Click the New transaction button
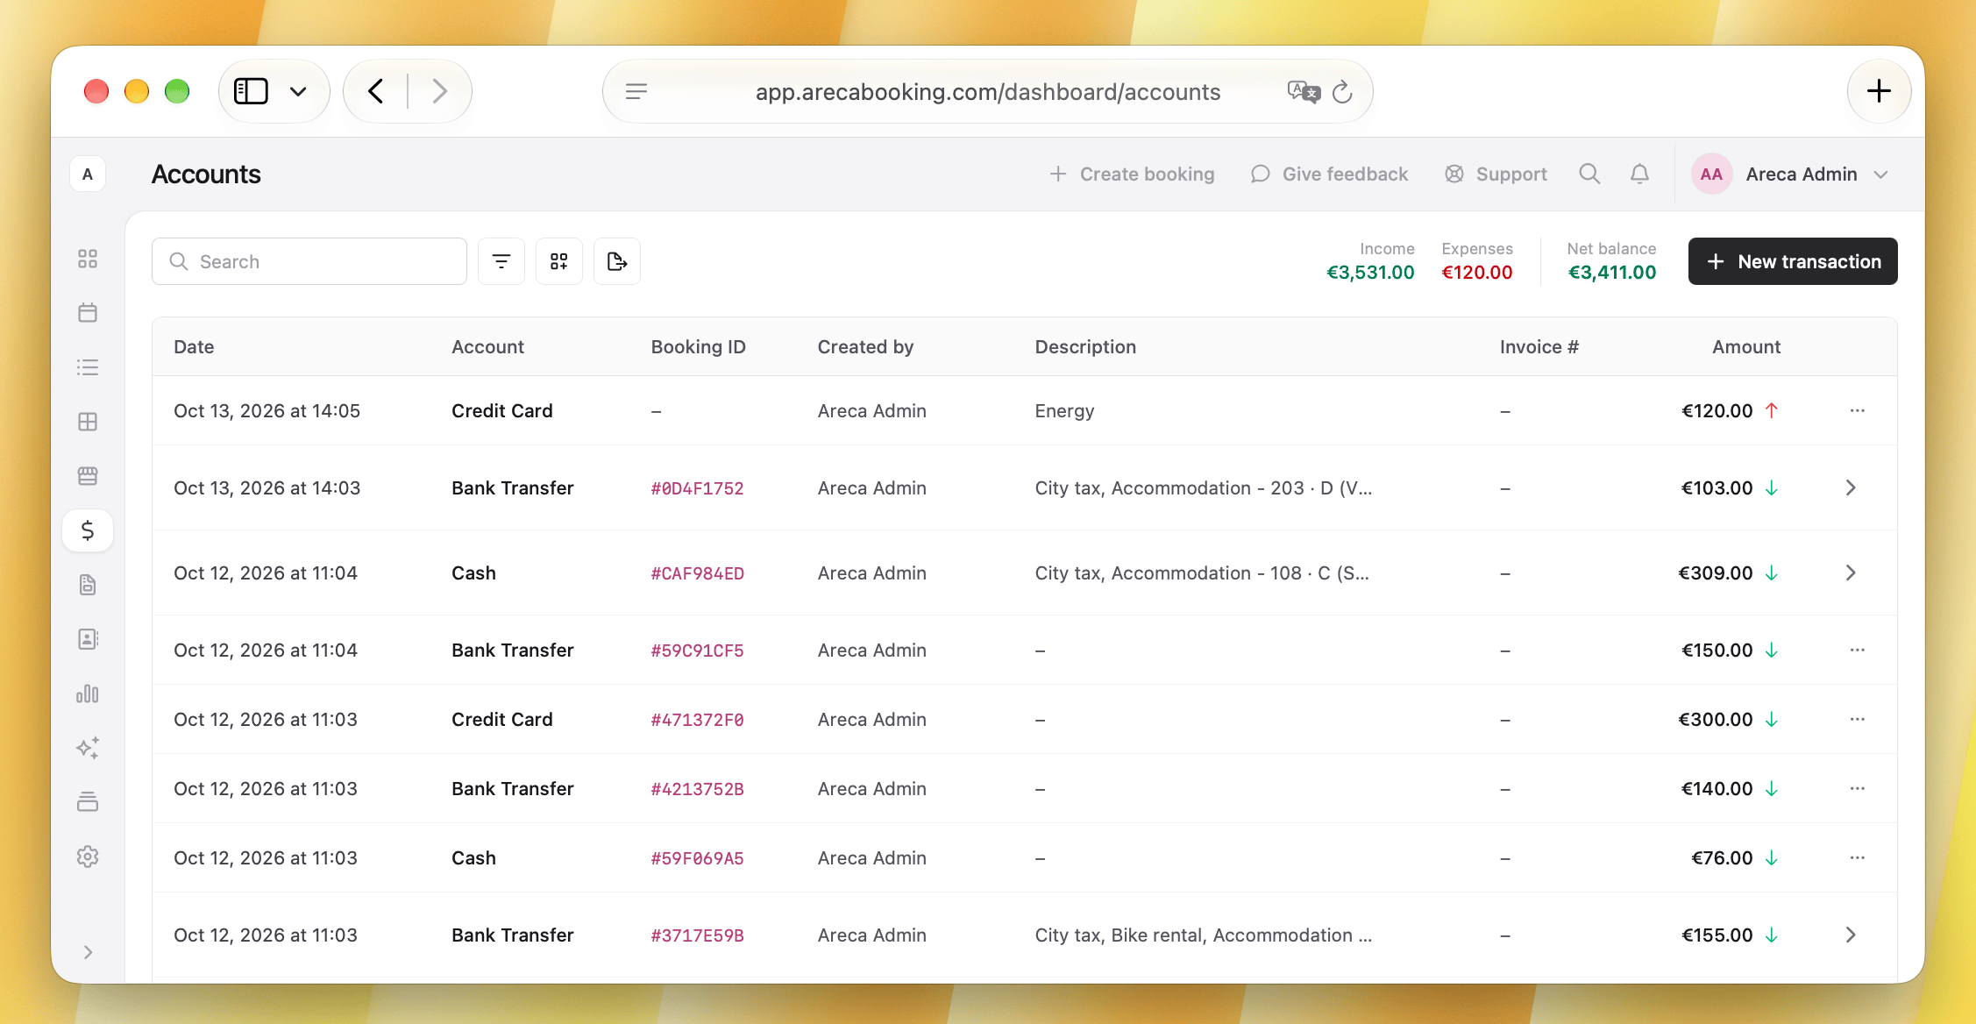 pos(1793,261)
